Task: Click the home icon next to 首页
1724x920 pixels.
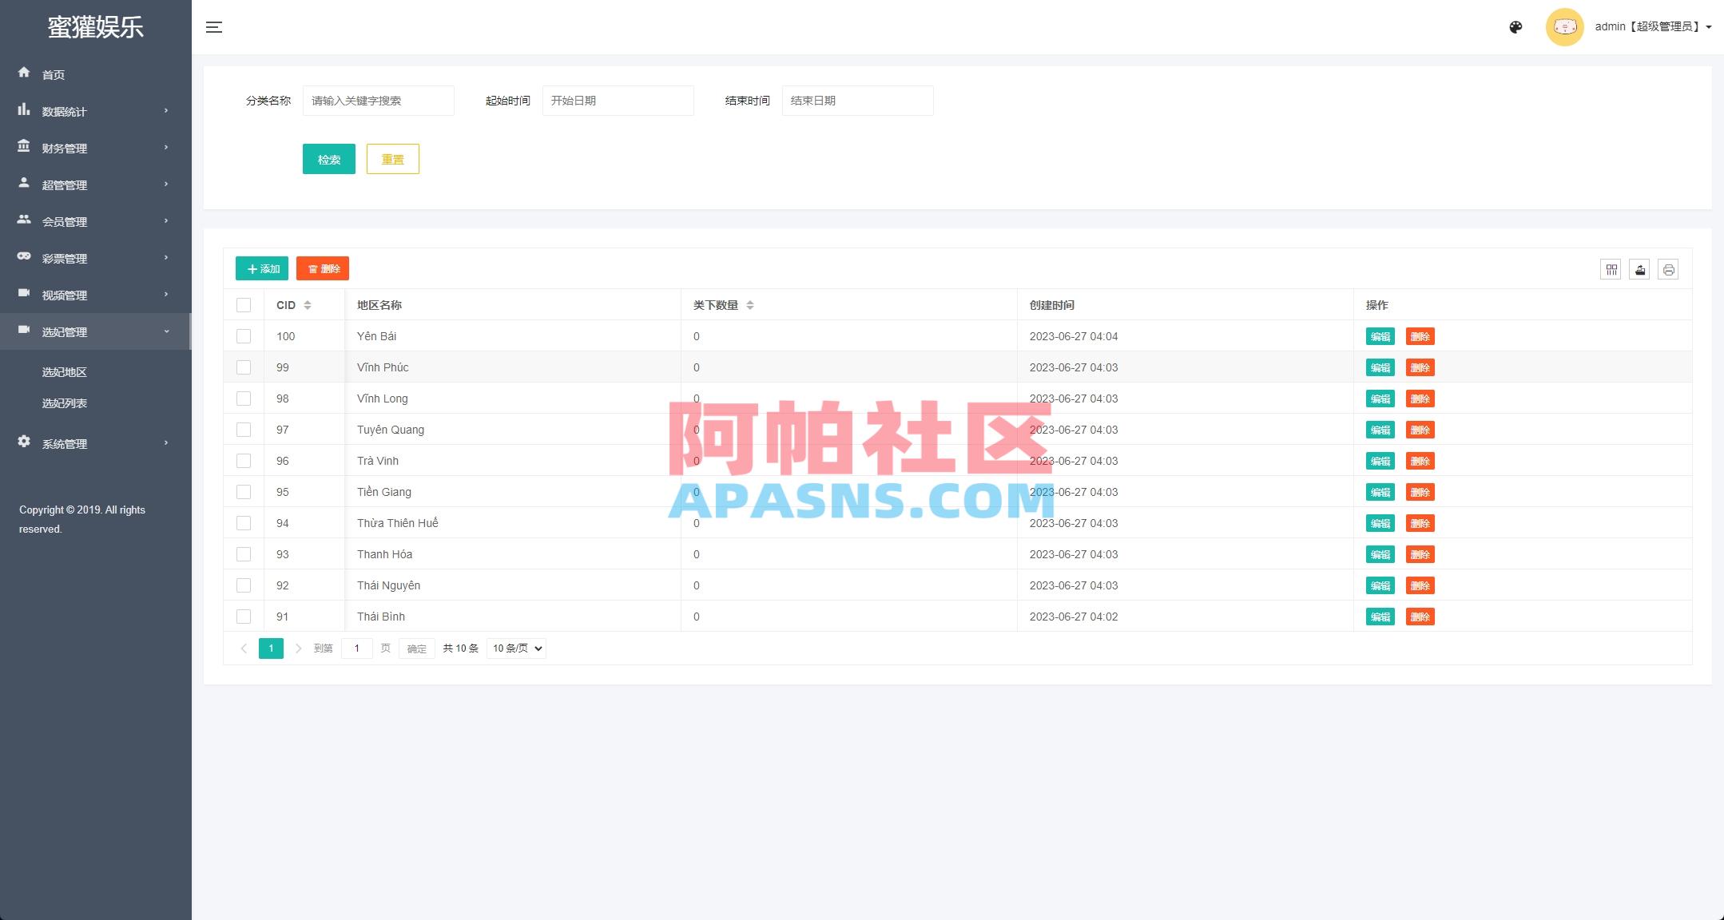Action: tap(24, 73)
